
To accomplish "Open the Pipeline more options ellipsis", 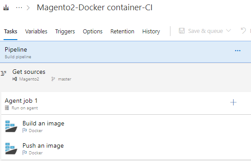I will (x=238, y=51).
